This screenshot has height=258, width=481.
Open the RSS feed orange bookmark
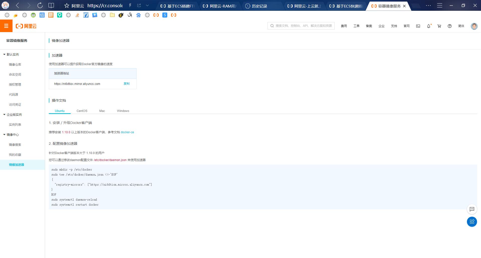tap(51, 15)
